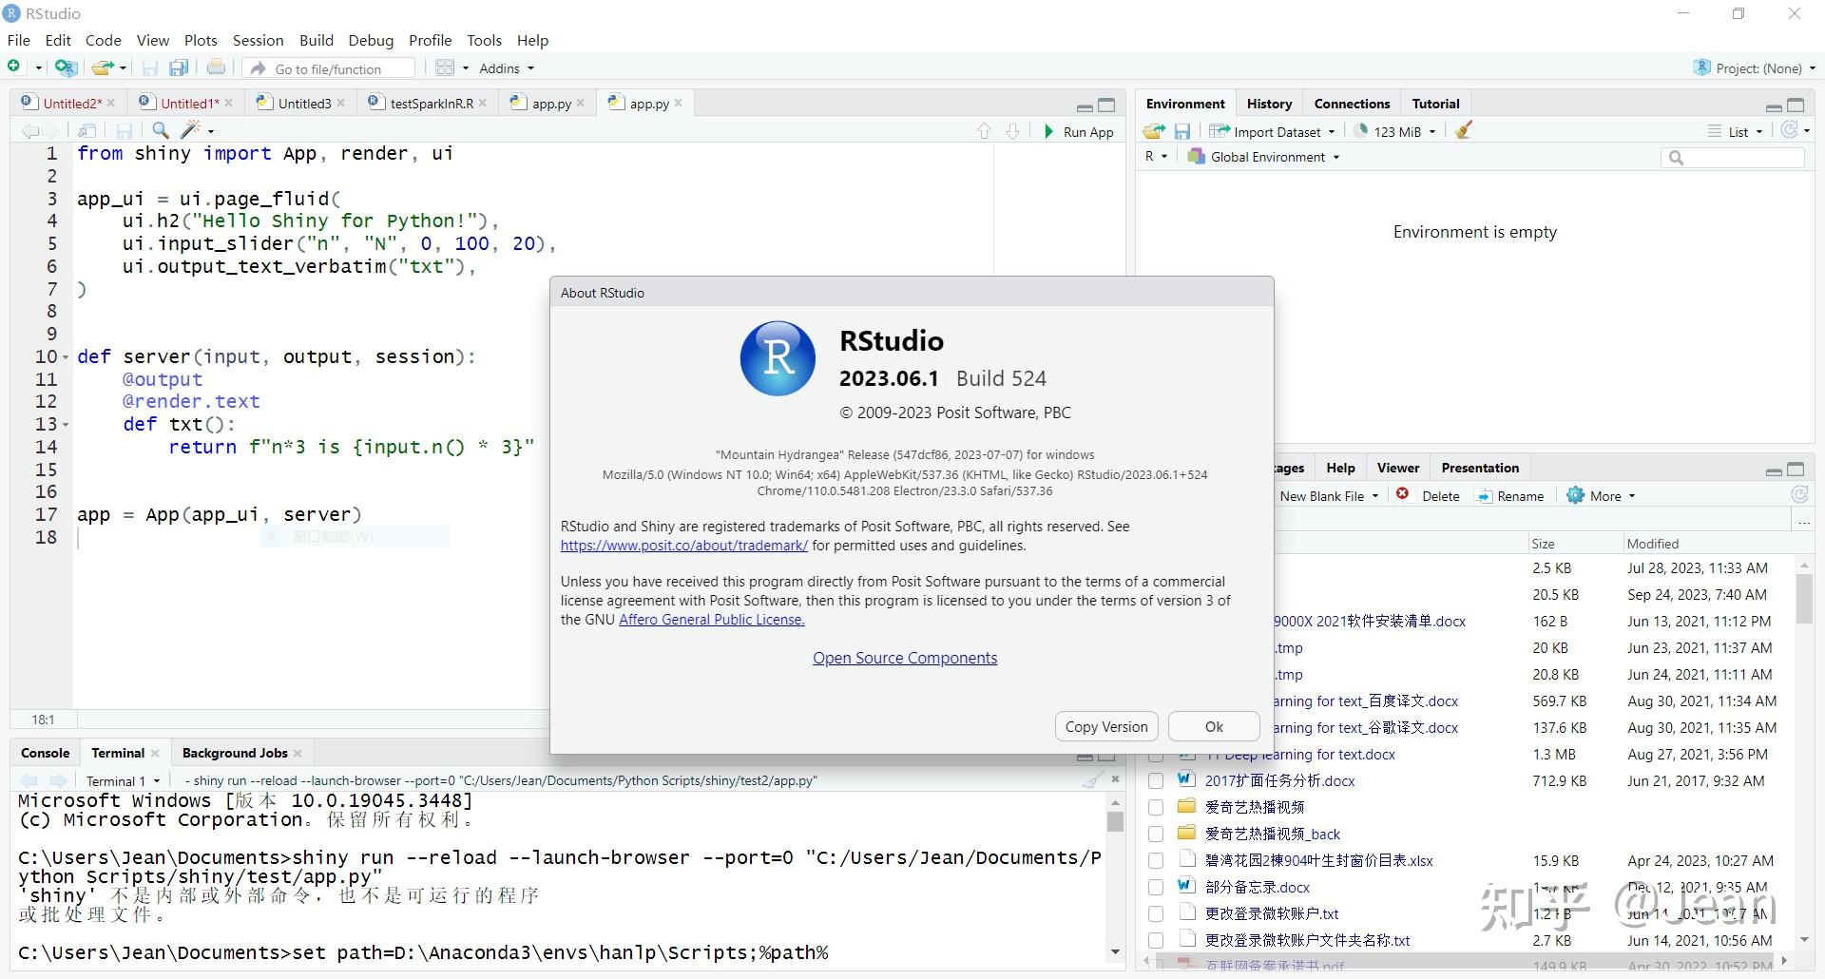Open the Affero General Public License link
Screen dimensions: 1825x979
712,620
